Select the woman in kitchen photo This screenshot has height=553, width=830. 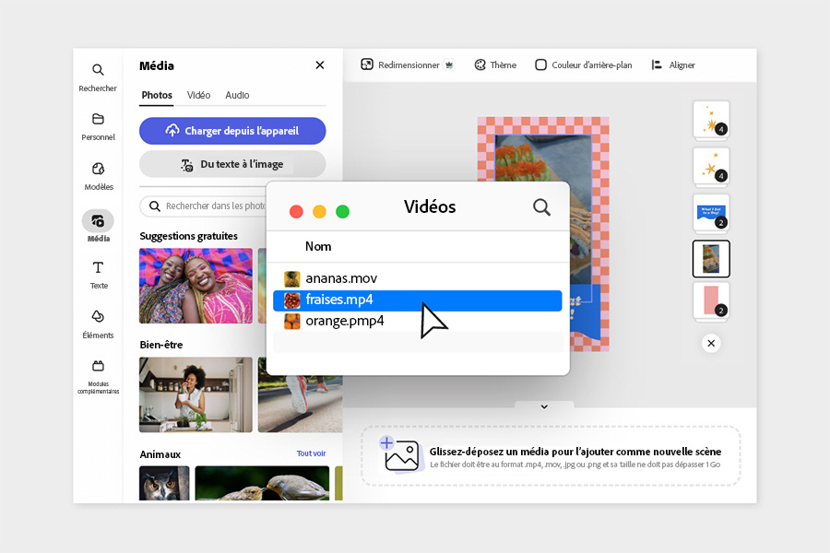(x=196, y=394)
